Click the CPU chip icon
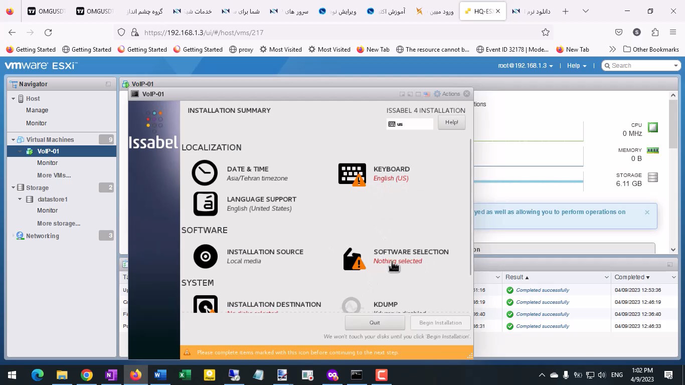This screenshot has width=685, height=385. 652,127
